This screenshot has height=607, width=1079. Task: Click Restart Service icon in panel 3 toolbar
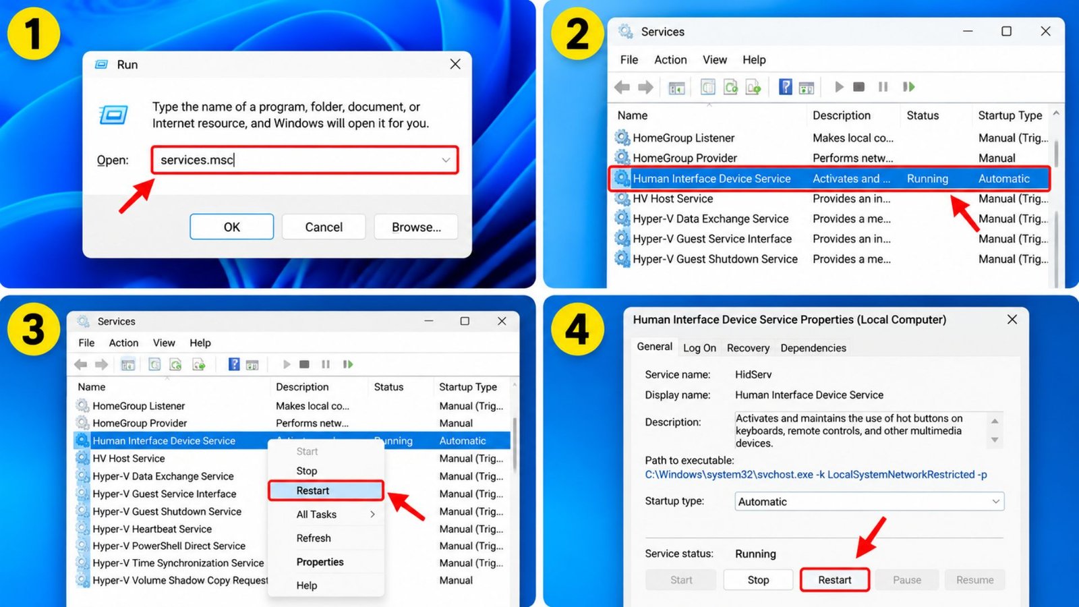click(347, 364)
